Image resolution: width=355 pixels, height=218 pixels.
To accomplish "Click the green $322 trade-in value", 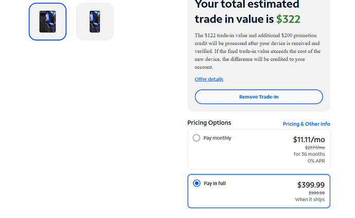I will coord(288,19).
